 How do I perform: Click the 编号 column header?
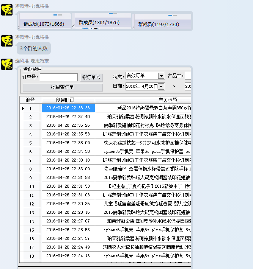click(30, 100)
